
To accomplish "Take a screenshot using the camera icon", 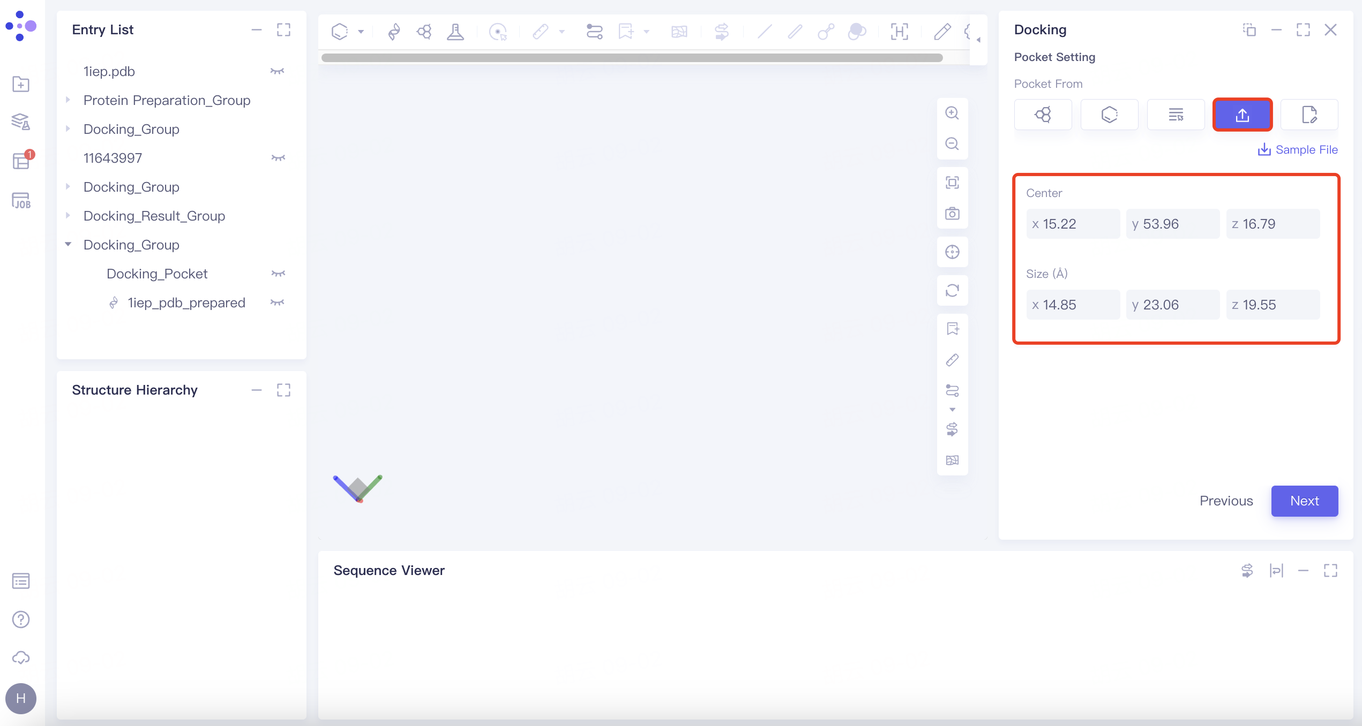I will click(952, 213).
